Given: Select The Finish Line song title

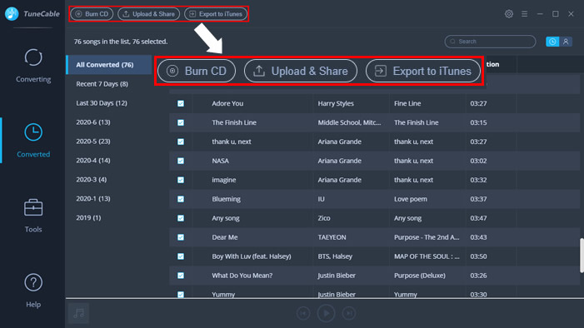Looking at the screenshot, I should 234,122.
